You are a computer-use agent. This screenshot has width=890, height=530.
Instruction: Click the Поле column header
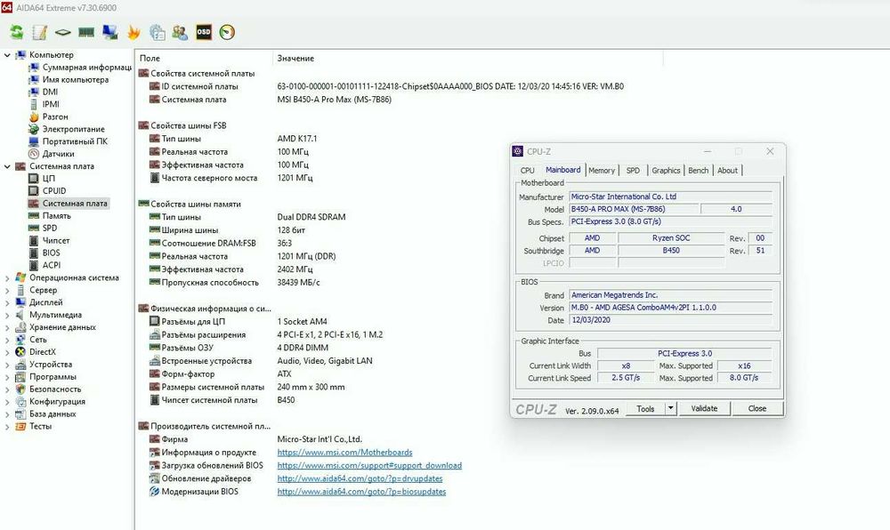coord(150,59)
